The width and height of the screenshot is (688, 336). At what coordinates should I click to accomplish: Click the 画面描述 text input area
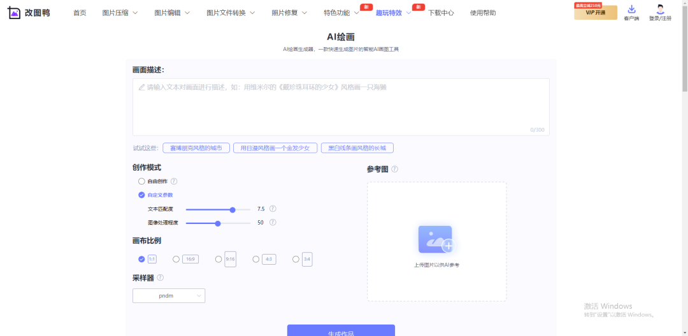tap(341, 107)
